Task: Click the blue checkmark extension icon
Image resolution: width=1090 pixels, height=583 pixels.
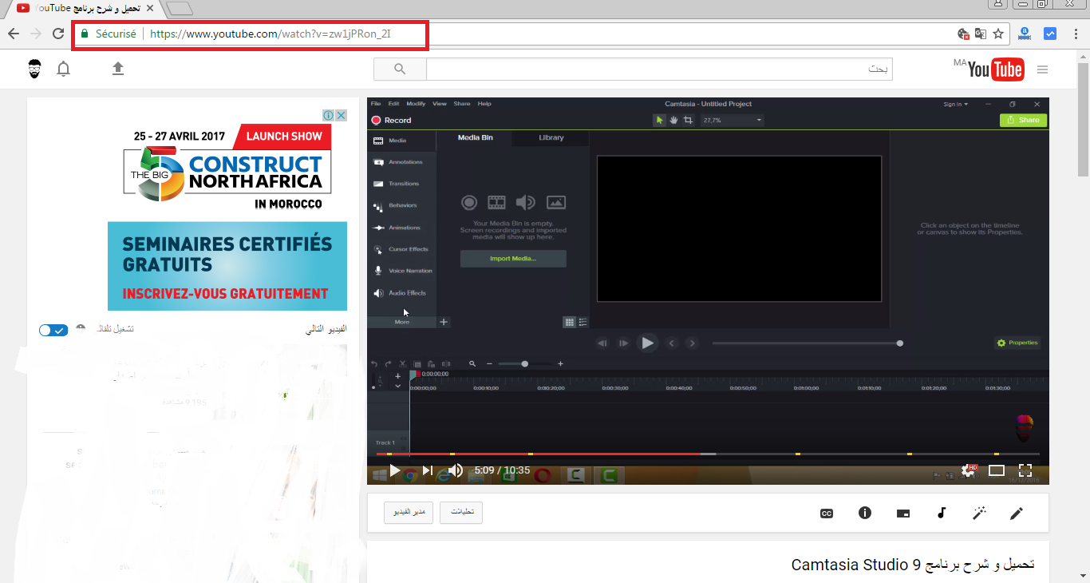Action: pyautogui.click(x=1050, y=34)
